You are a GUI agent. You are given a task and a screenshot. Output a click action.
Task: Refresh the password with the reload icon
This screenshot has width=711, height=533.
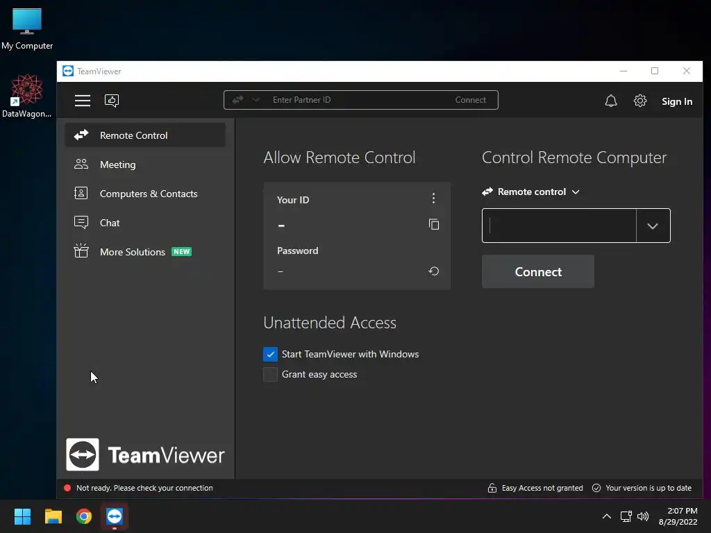[433, 271]
